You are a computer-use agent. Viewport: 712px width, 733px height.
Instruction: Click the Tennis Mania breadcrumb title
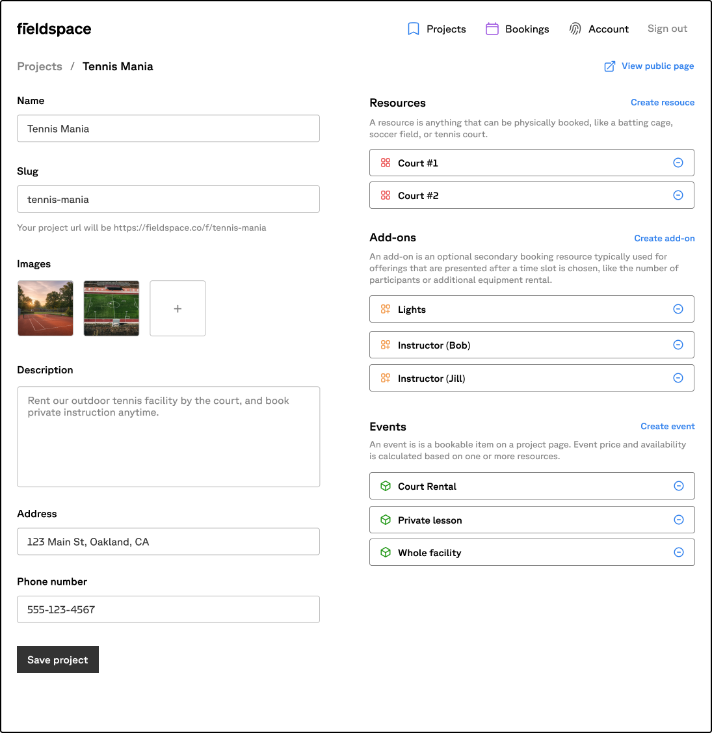pyautogui.click(x=118, y=66)
